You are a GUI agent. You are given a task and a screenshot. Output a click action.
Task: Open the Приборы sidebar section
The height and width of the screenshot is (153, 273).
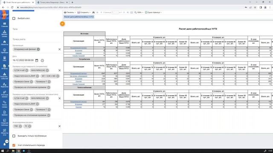click(x=4, y=51)
